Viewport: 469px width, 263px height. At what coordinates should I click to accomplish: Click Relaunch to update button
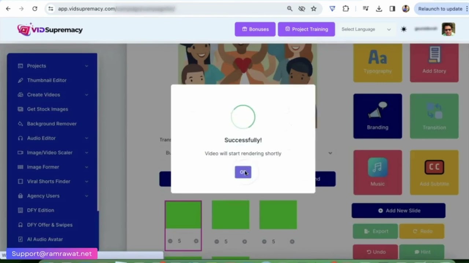[440, 9]
